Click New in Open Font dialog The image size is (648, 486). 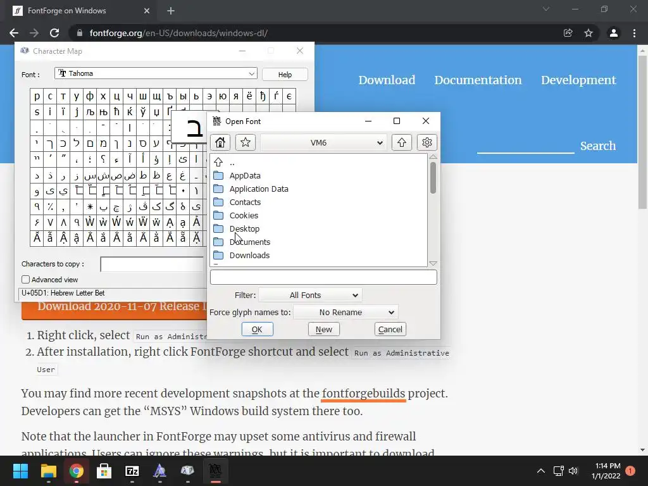(x=323, y=329)
